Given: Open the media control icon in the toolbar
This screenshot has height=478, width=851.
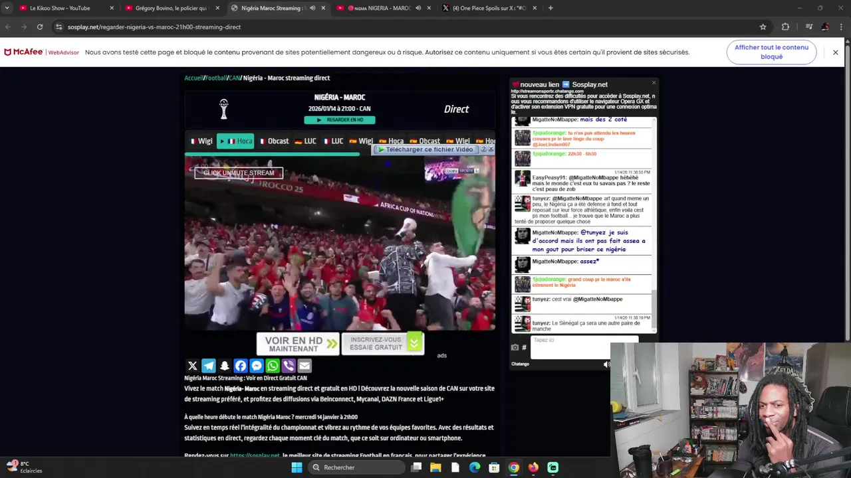Looking at the screenshot, I should click(x=808, y=27).
